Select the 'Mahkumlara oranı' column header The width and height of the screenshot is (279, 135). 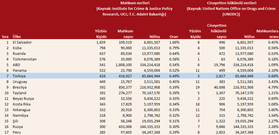pos(267,34)
